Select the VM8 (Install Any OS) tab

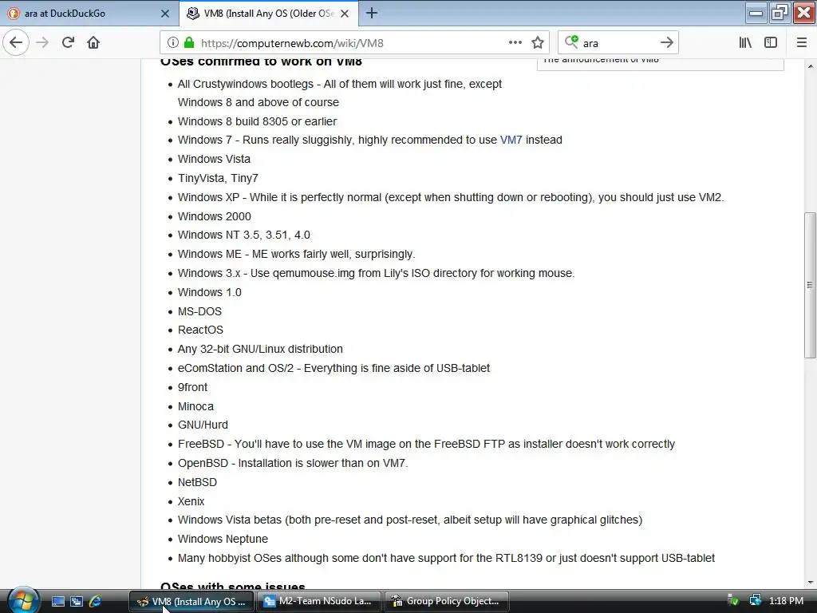[269, 14]
